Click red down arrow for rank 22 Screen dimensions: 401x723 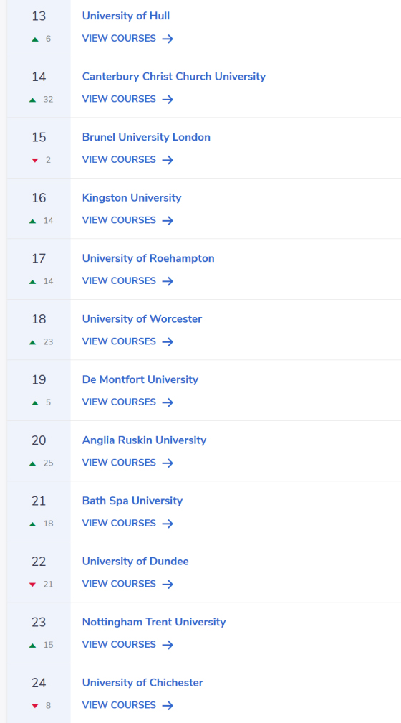32,585
